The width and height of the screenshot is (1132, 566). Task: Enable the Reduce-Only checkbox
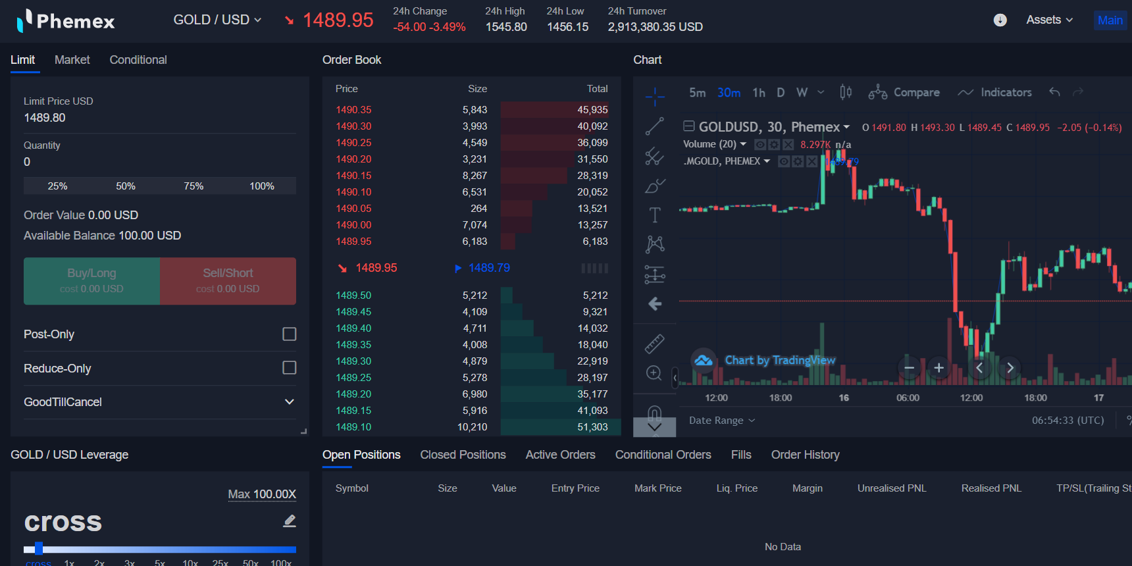[x=290, y=368]
